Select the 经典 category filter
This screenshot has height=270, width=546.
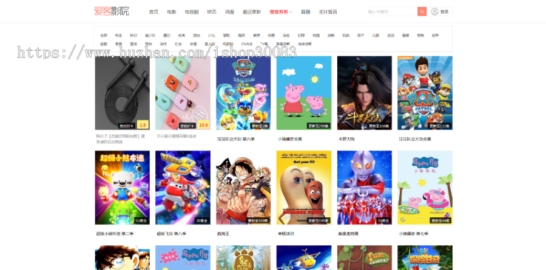(x=182, y=36)
